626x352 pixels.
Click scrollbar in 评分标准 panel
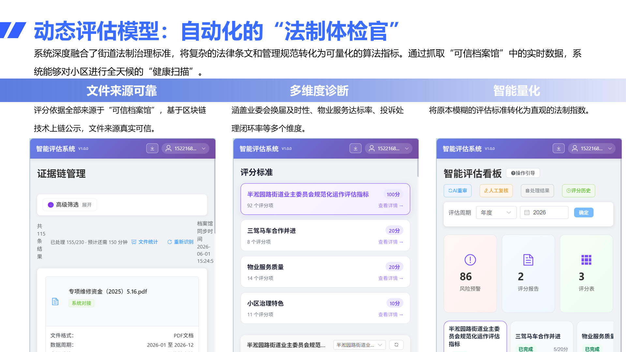pyautogui.click(x=418, y=168)
